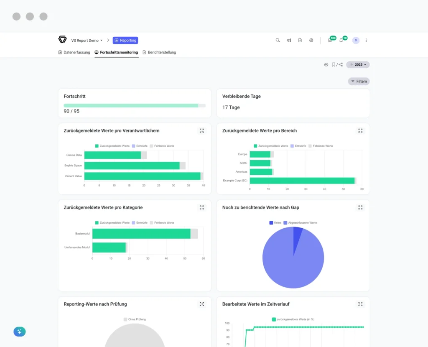Viewport: 428px width, 347px height.
Task: Click the Europe green bar
Action: coord(260,154)
